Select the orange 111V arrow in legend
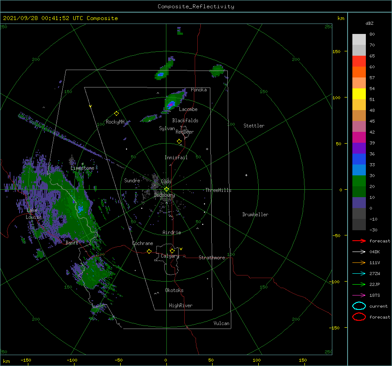392x366 pixels. [x=359, y=262]
